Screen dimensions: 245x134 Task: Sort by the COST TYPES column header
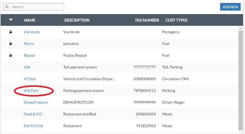coord(176,20)
